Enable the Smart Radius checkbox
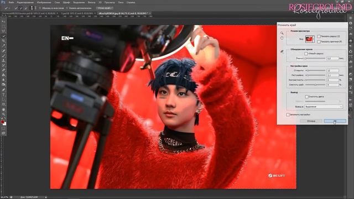The width and height of the screenshot is (354, 199). point(306,54)
